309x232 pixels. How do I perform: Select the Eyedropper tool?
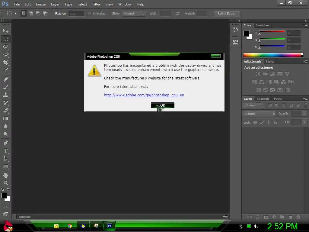click(x=6, y=70)
